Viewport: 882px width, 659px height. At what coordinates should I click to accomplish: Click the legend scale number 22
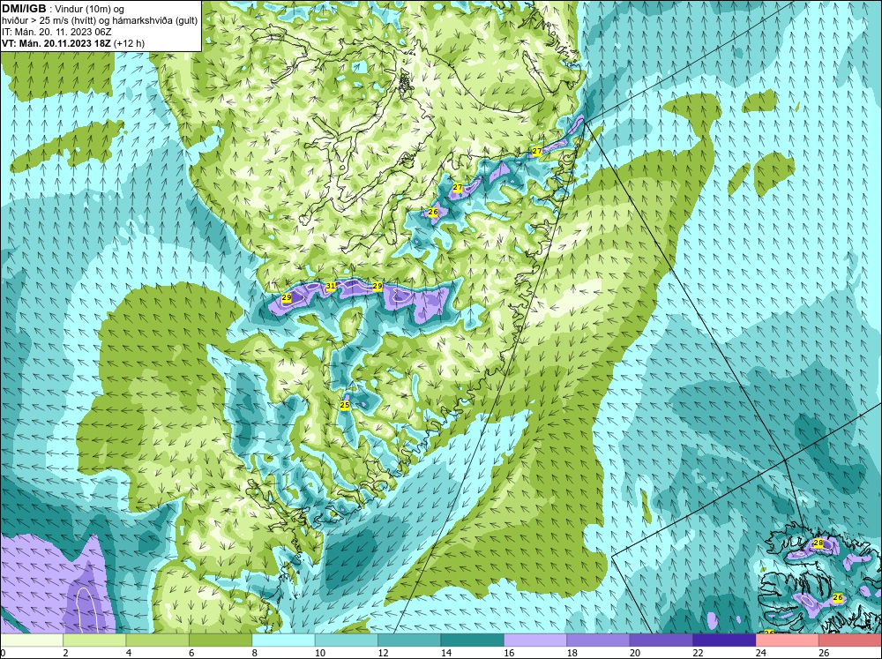(x=698, y=653)
